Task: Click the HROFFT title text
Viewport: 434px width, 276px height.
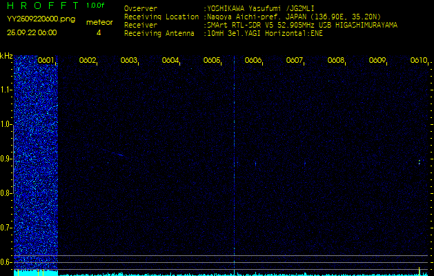Action: point(43,6)
